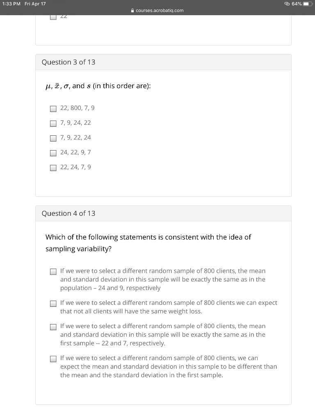The height and width of the screenshot is (420, 315).
Task: Click the time display showing 1:33 PM
Action: [11, 4]
